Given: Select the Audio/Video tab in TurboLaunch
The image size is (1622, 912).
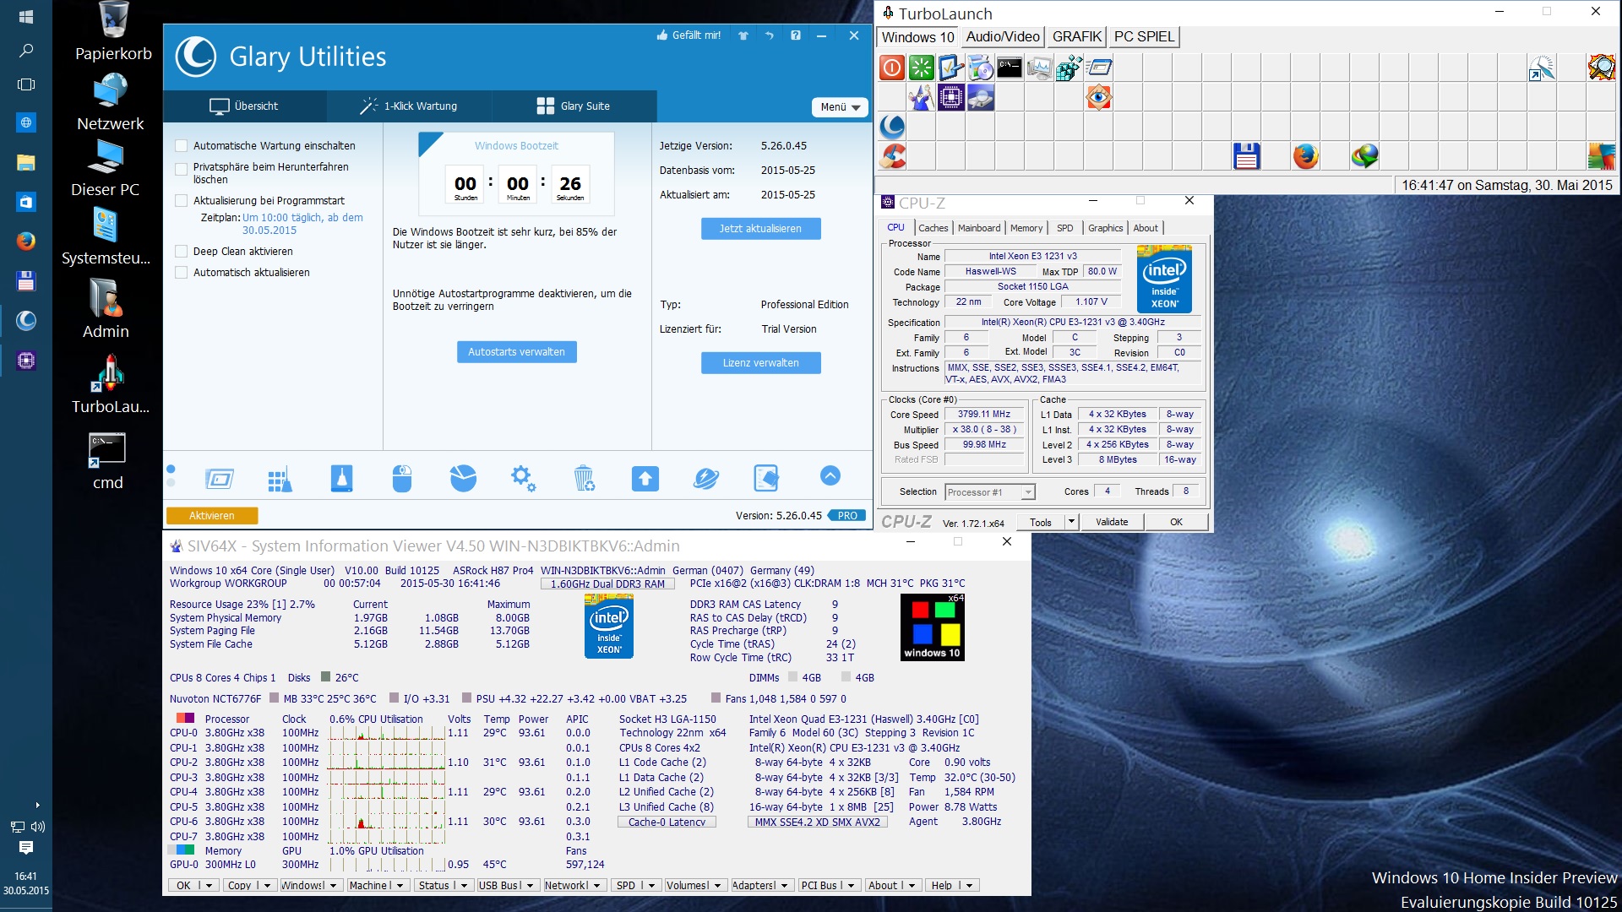Looking at the screenshot, I should tap(1002, 37).
